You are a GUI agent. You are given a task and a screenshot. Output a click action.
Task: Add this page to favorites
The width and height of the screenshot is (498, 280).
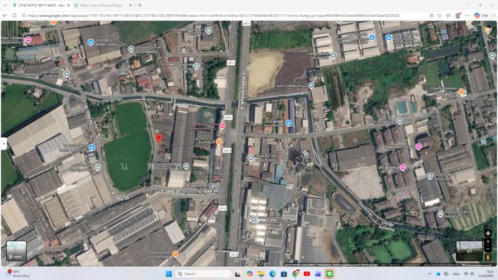439,15
